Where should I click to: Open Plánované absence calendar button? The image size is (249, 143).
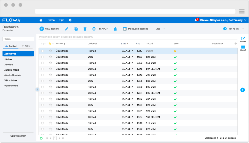coord(136,29)
